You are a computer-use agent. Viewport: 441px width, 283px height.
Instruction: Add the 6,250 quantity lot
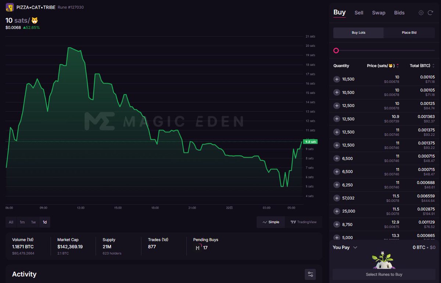(x=337, y=185)
